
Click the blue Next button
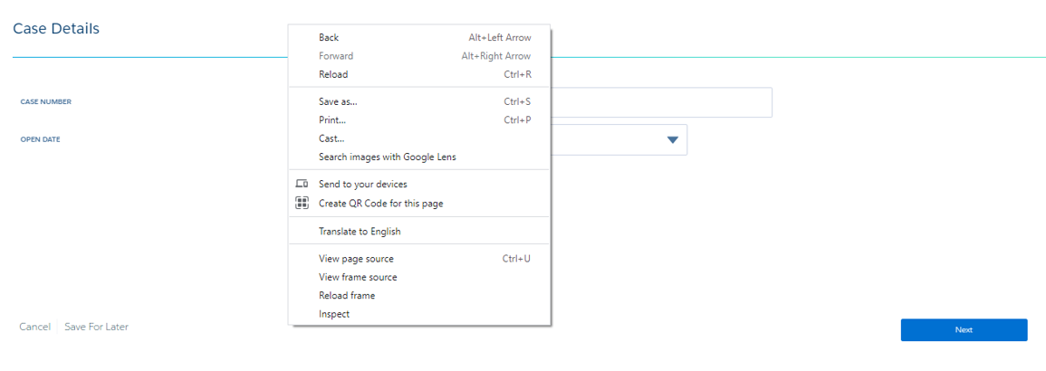(964, 329)
